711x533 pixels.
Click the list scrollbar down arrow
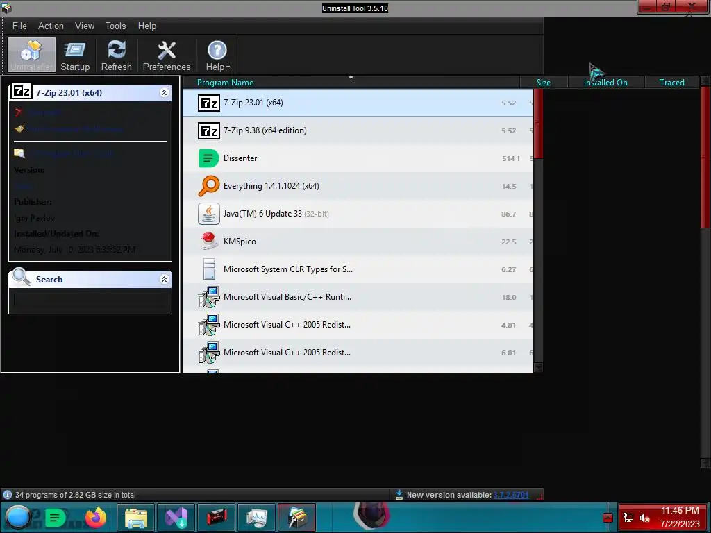coord(538,367)
